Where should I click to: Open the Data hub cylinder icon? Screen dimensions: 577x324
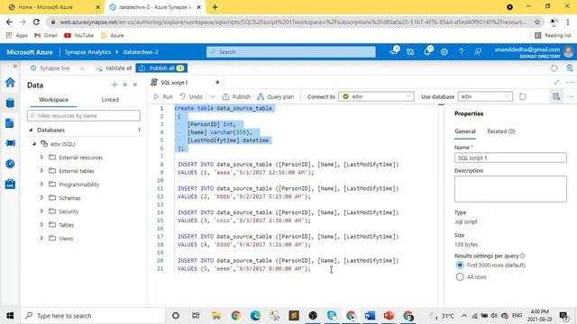[x=10, y=103]
